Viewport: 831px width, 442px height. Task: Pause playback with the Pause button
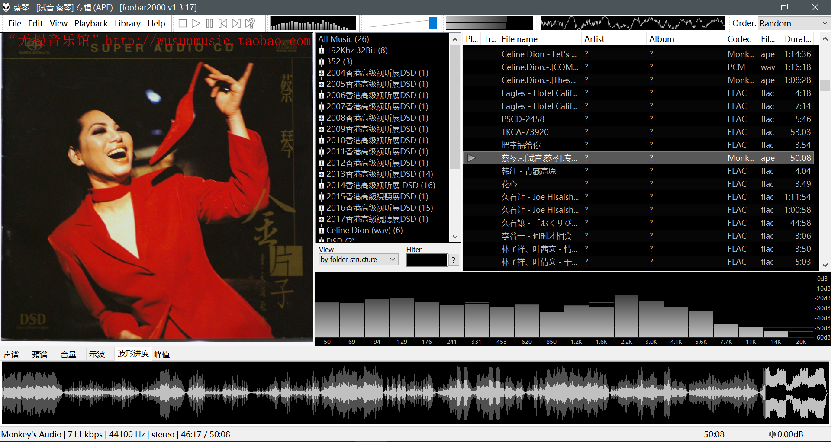[x=209, y=23]
